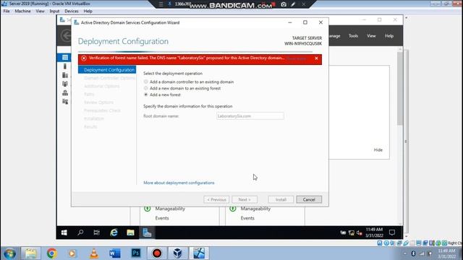
Task: Open the host Windows 7 Start orb
Action: click(x=9, y=253)
